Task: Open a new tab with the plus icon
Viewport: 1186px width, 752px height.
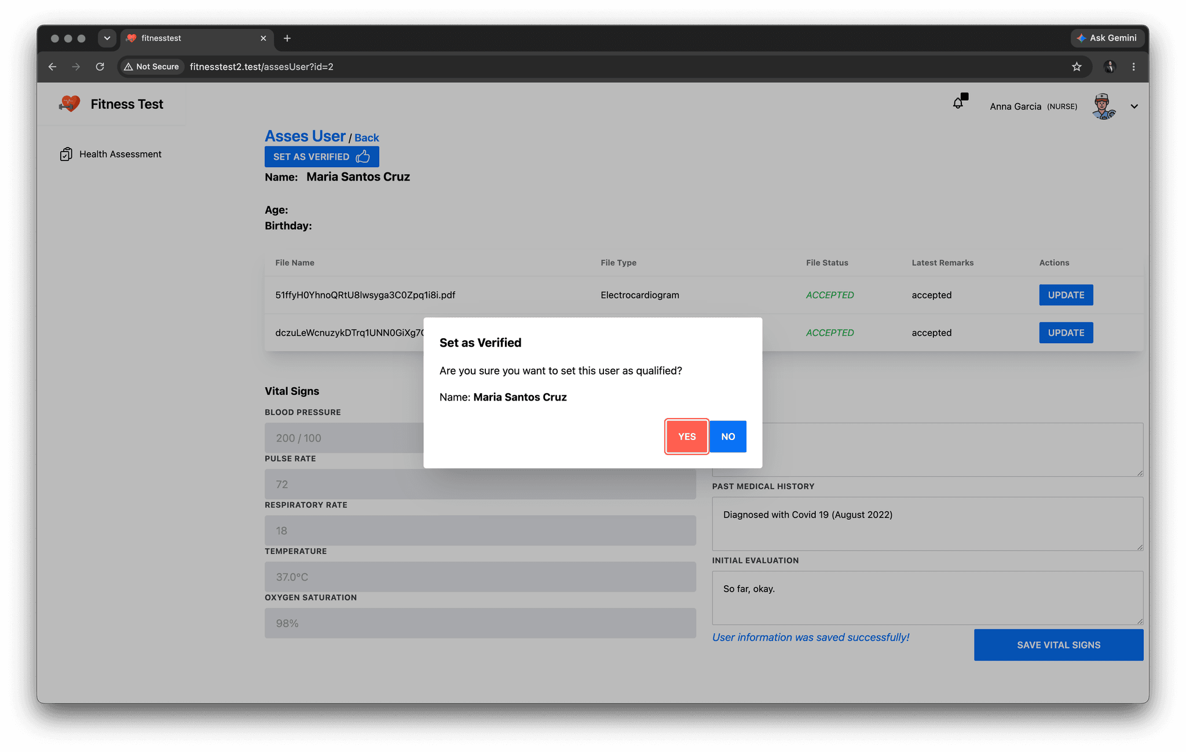Action: (x=287, y=38)
